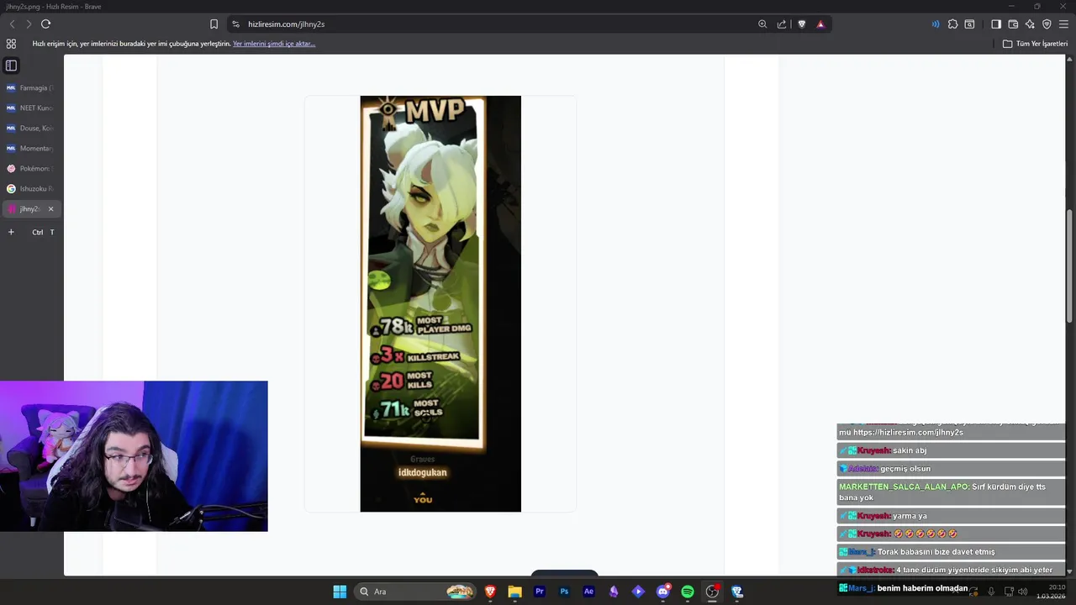The width and height of the screenshot is (1076, 605).
Task: Click MARKETTEN_SALCA_ALAN_APO chat username
Action: pos(904,487)
